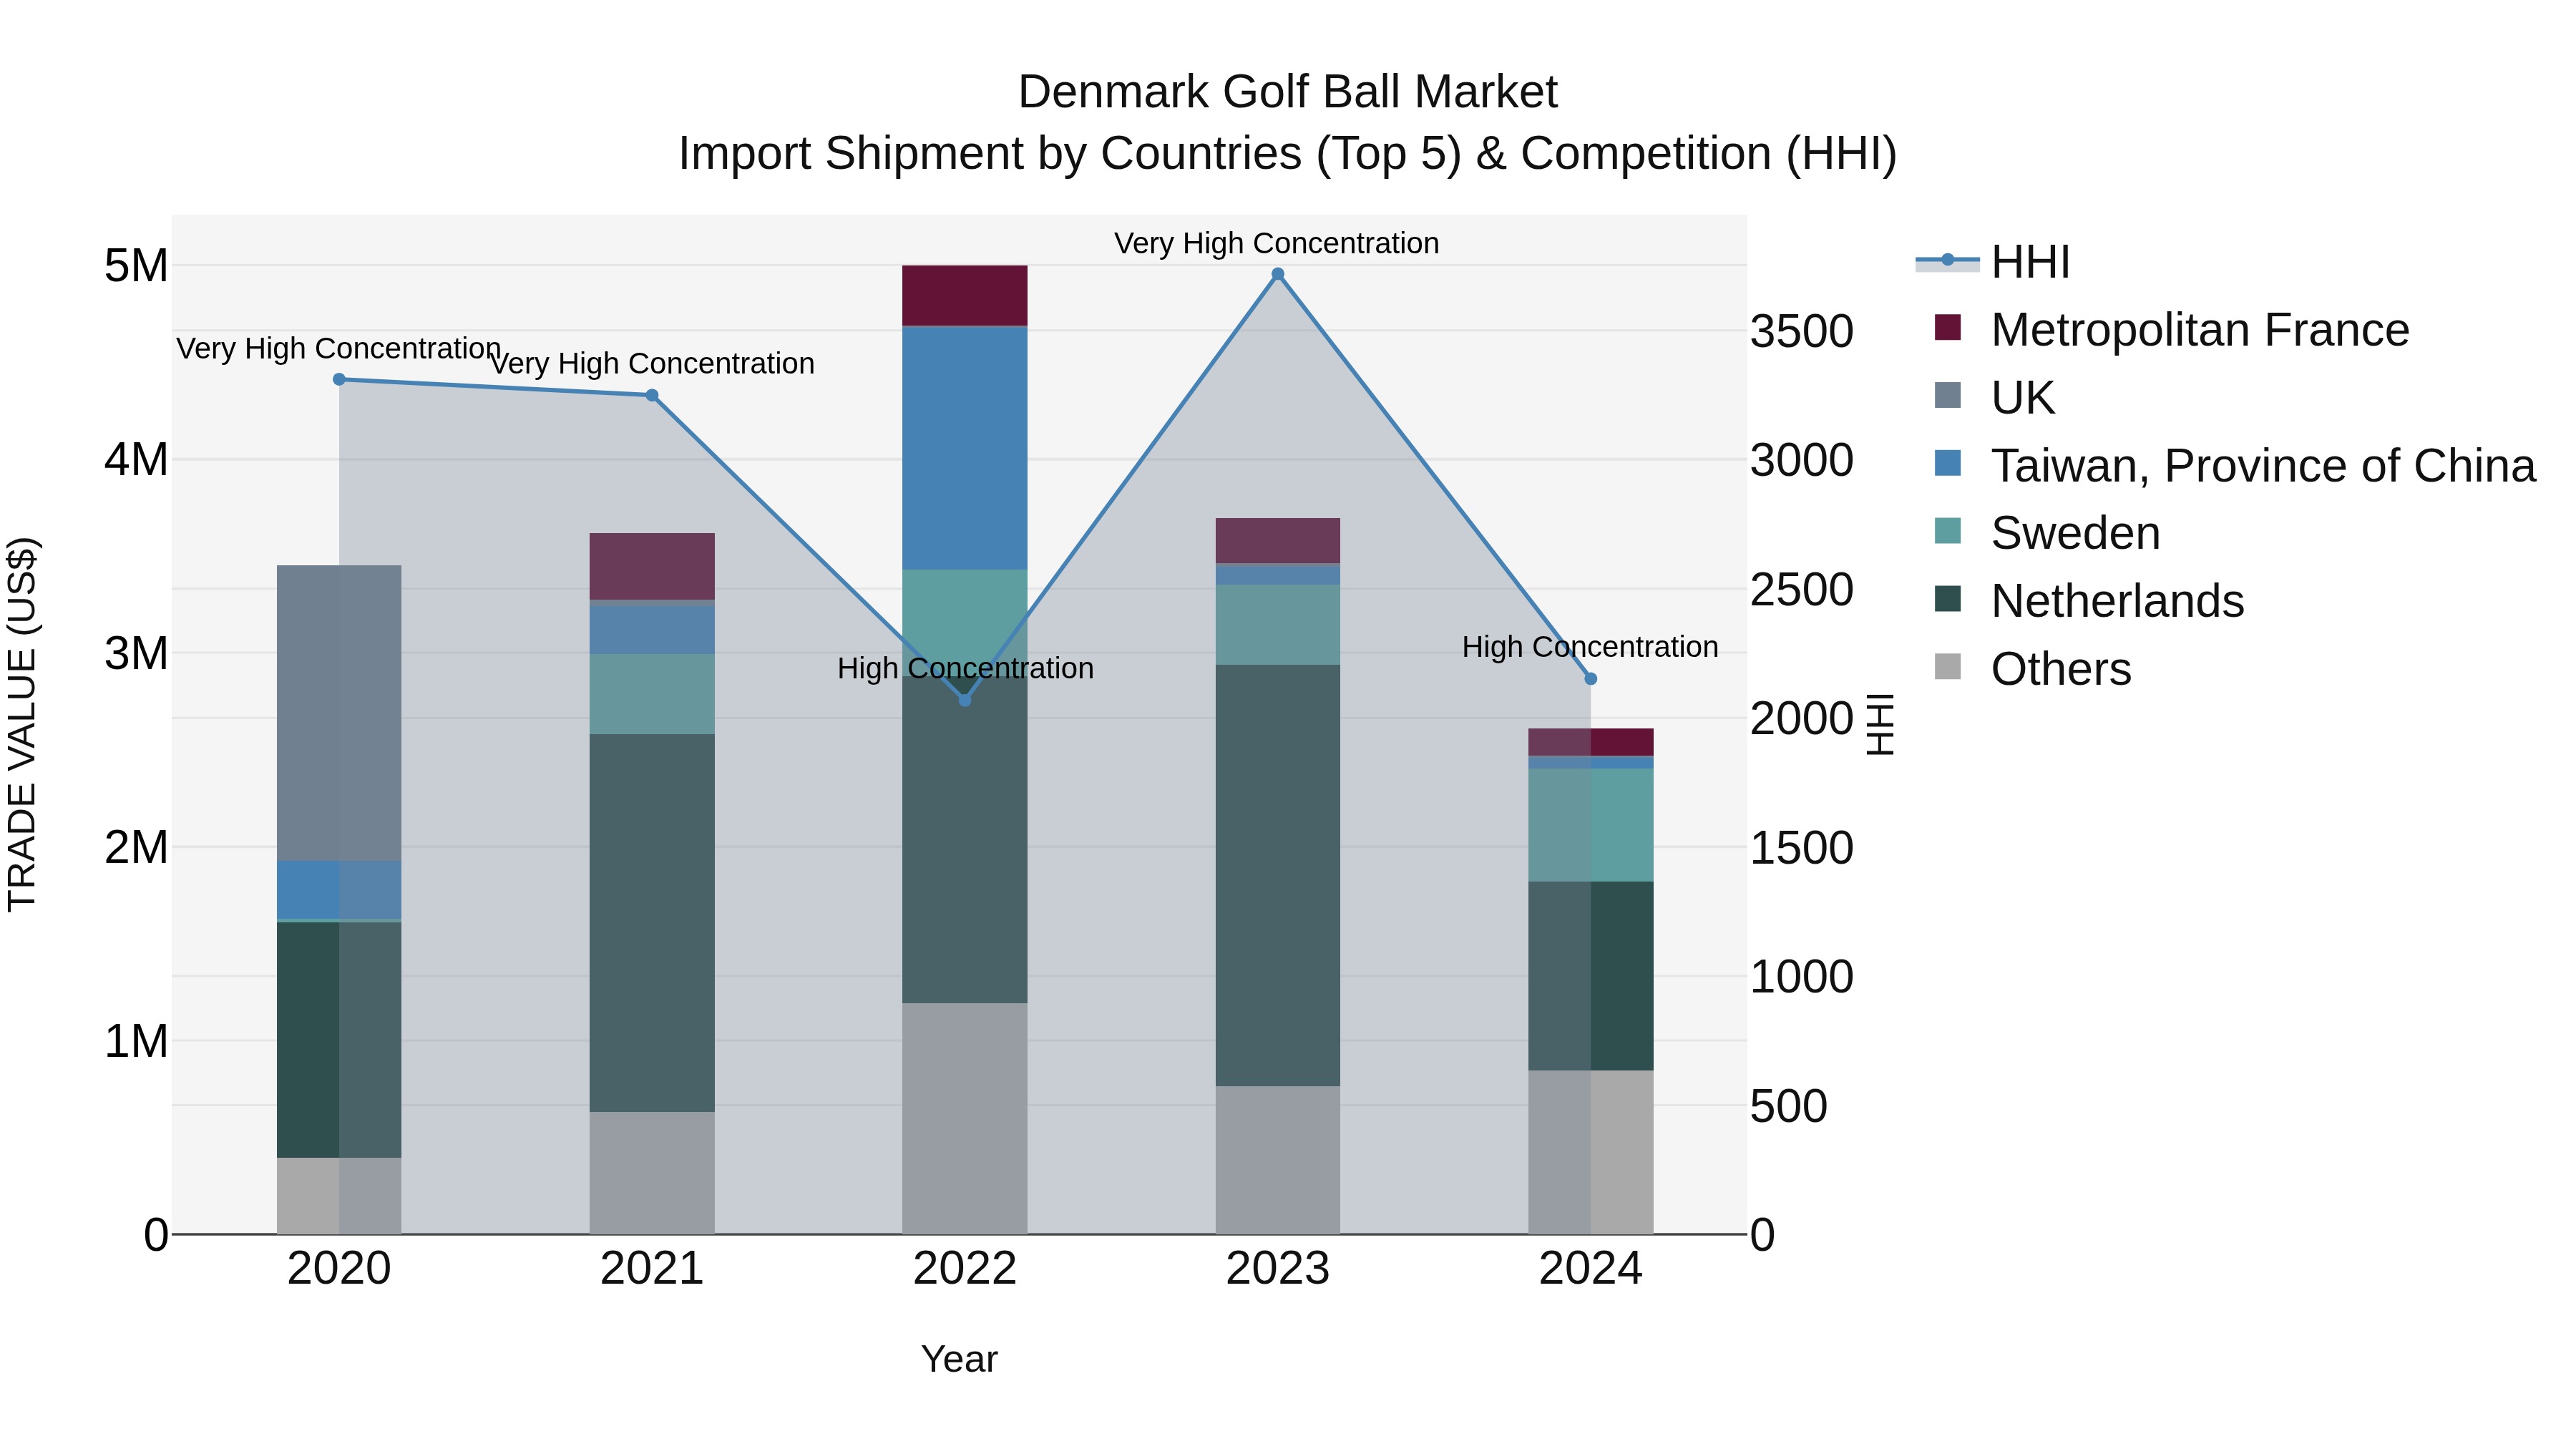Click the Metropolitan France legend swatch

1948,327
